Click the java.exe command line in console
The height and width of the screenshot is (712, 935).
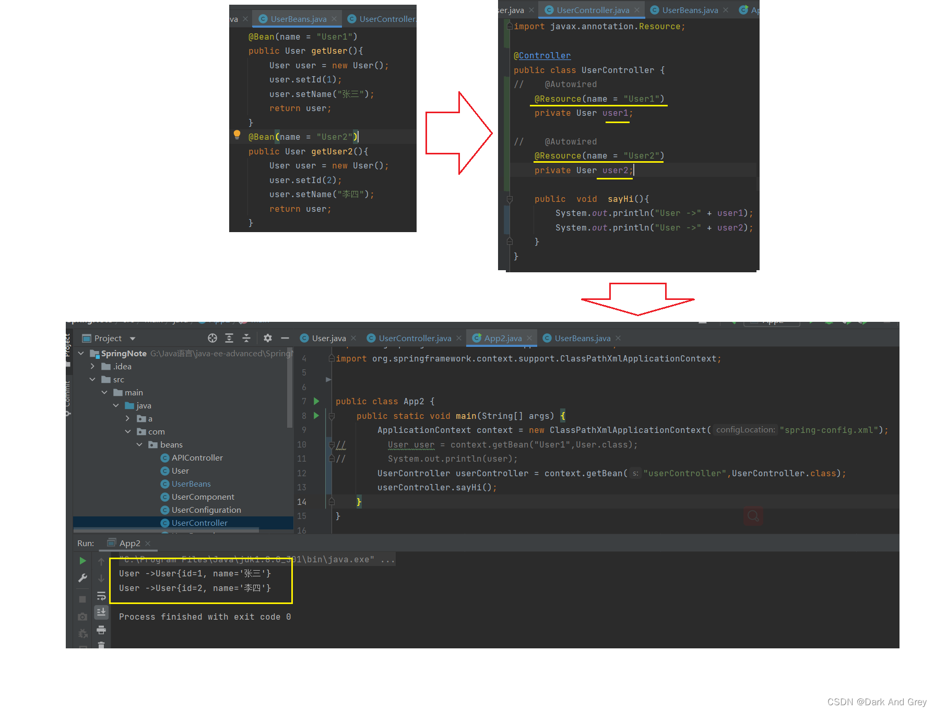[x=257, y=559]
